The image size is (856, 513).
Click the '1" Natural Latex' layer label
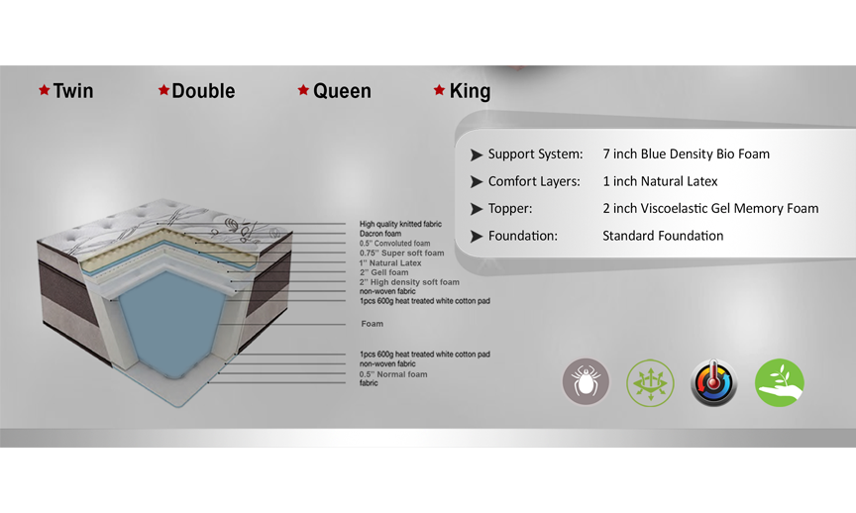tap(390, 263)
